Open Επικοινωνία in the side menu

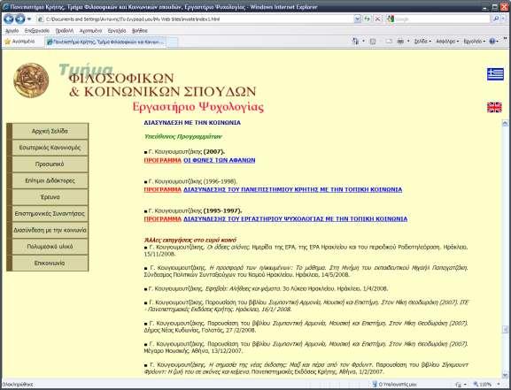pyautogui.click(x=50, y=263)
